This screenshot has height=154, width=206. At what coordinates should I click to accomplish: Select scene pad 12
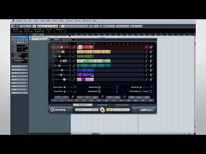tap(98, 101)
